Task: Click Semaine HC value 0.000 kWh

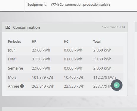Action: (x=73, y=68)
